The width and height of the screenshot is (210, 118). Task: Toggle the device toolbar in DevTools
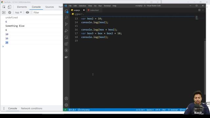coord(10,7)
